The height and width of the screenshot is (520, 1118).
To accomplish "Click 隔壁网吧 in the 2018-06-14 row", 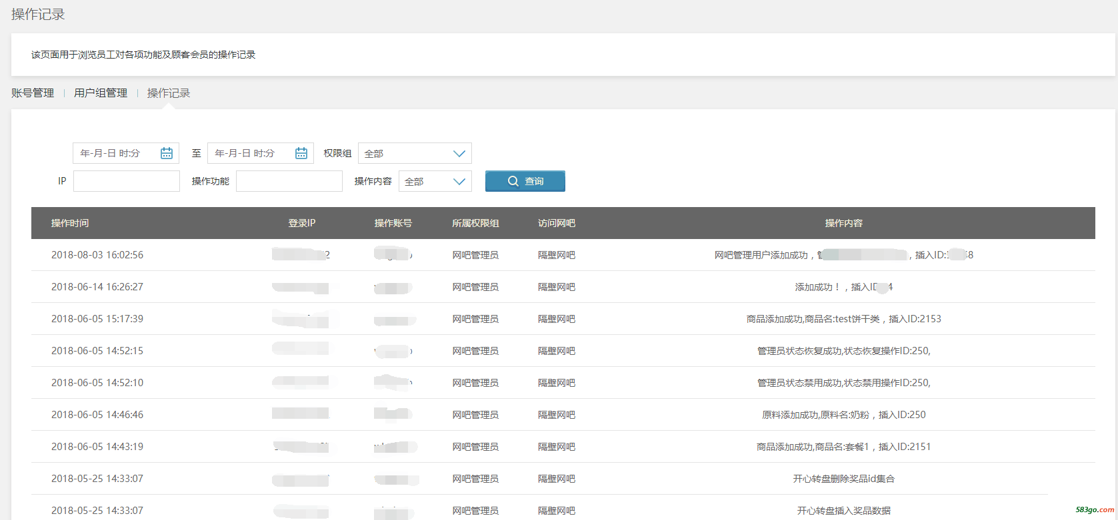I will pyautogui.click(x=557, y=287).
